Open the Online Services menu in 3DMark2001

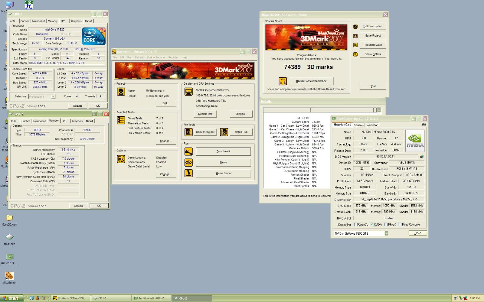[156, 57]
